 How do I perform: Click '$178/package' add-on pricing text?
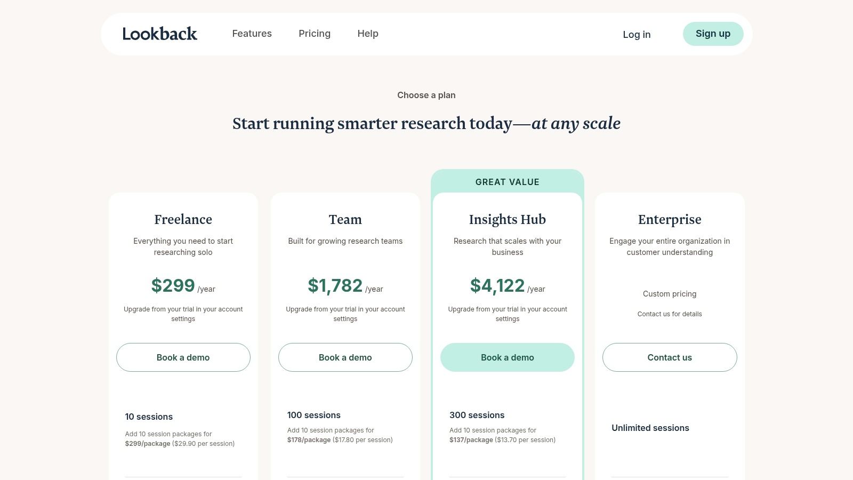pyautogui.click(x=309, y=440)
